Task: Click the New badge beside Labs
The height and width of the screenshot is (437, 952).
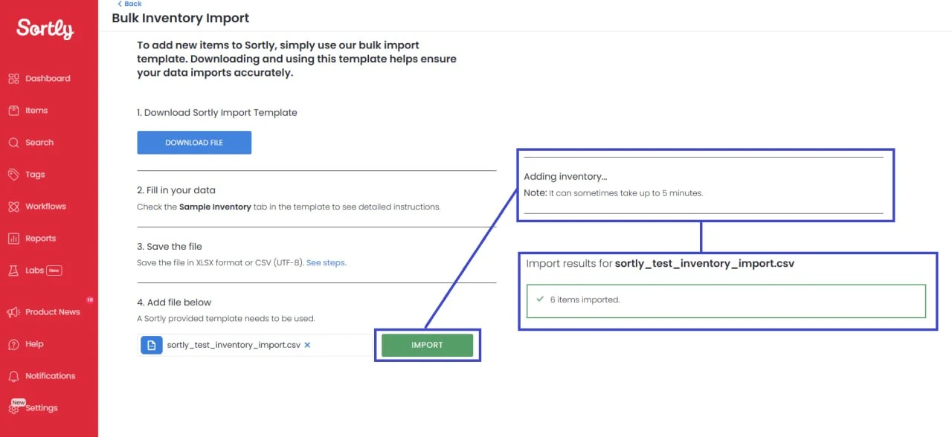Action: tap(54, 271)
